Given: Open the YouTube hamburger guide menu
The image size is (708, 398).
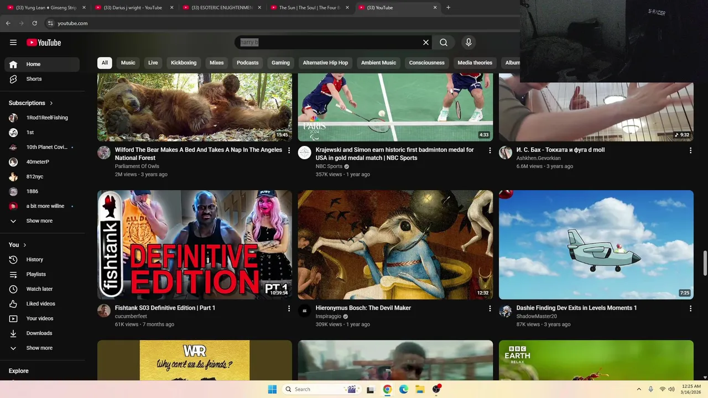Looking at the screenshot, I should coord(13,43).
